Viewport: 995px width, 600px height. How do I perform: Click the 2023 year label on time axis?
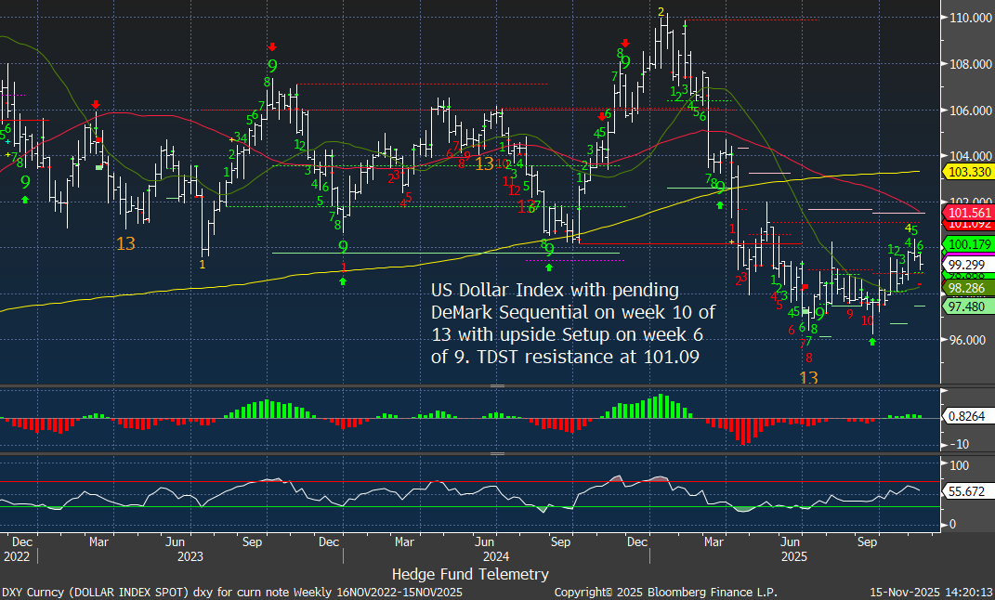coord(190,556)
